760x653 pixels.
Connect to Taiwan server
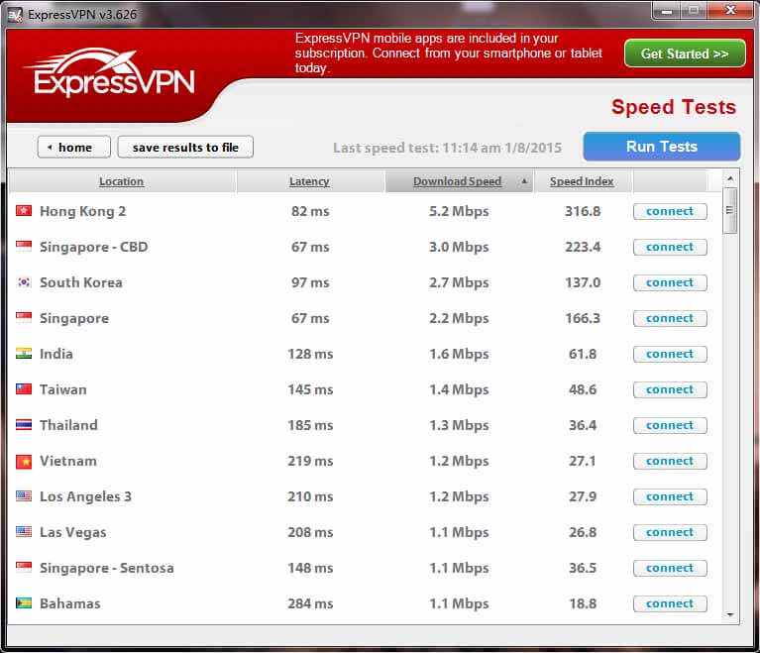670,389
